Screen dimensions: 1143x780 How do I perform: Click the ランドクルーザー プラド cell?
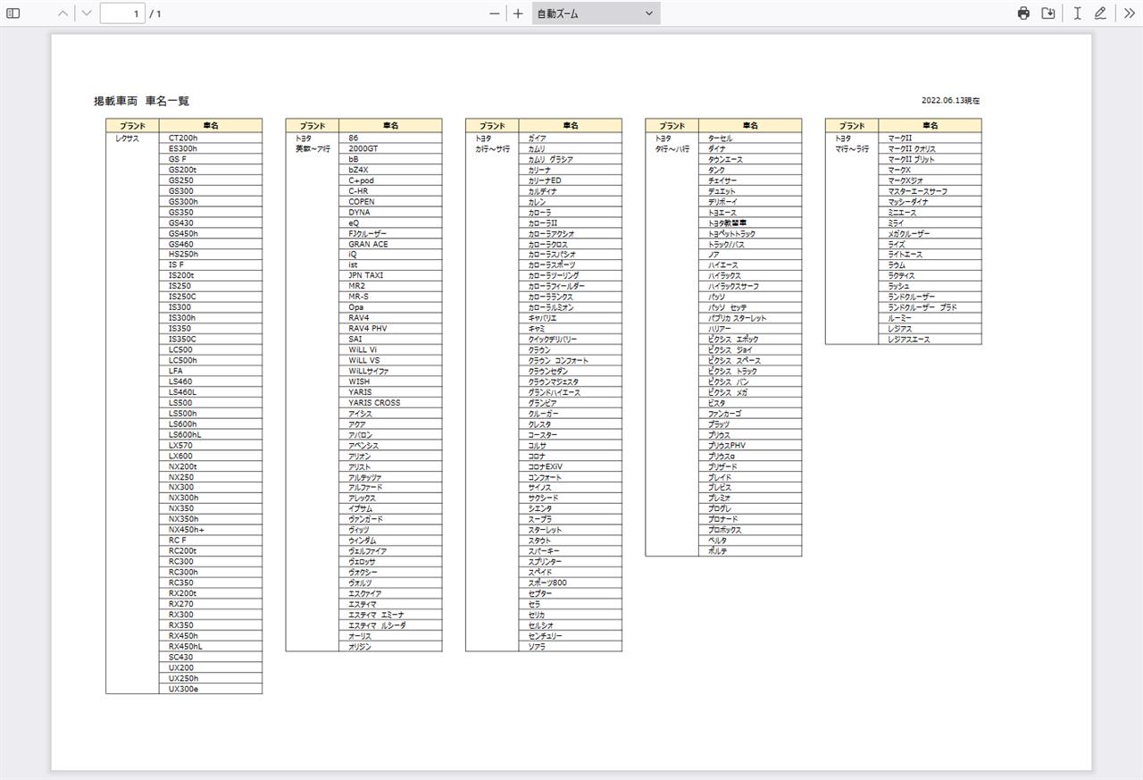point(930,307)
